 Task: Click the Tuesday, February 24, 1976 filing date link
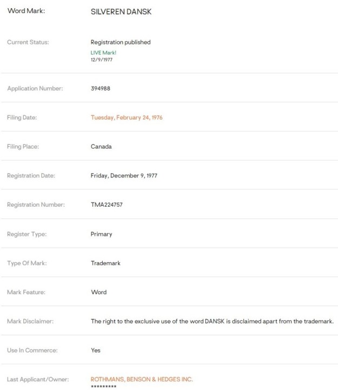(x=127, y=117)
